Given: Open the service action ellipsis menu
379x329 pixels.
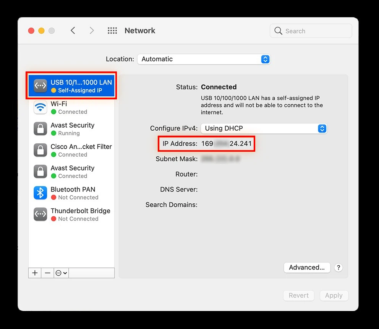Looking at the screenshot, I should [61, 273].
